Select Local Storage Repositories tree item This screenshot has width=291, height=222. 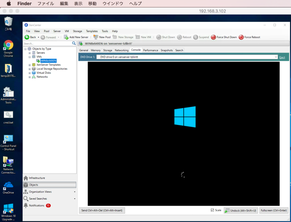click(52, 69)
